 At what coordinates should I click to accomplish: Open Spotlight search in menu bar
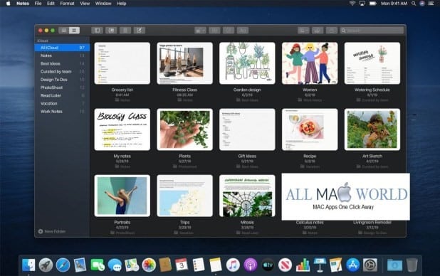tap(414, 4)
